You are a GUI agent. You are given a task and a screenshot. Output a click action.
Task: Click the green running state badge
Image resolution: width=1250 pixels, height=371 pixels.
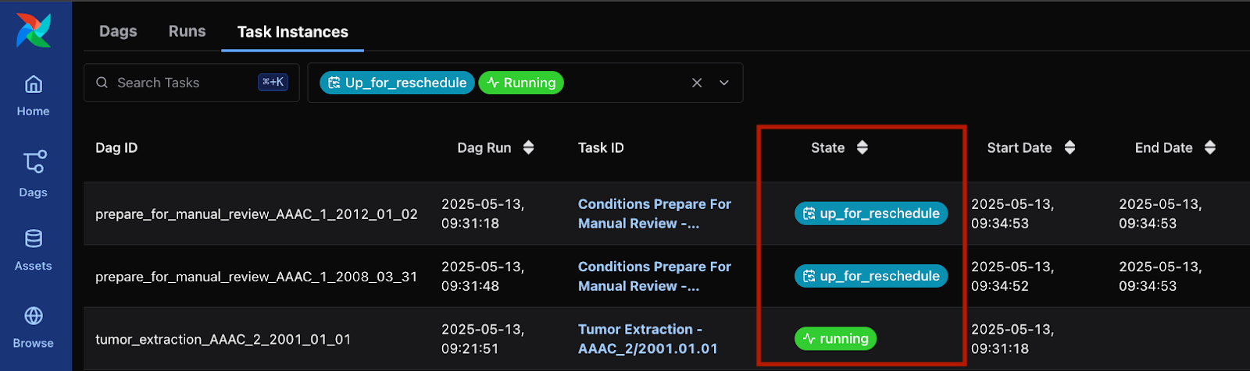(x=836, y=339)
